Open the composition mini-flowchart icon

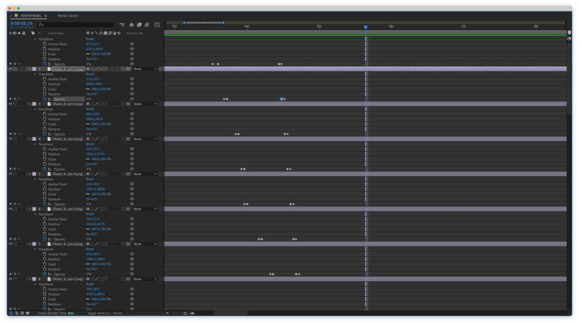coord(122,25)
